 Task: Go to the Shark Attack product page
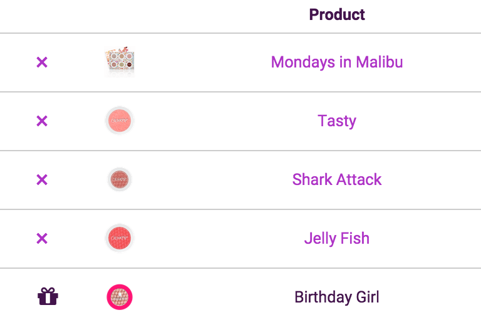337,179
